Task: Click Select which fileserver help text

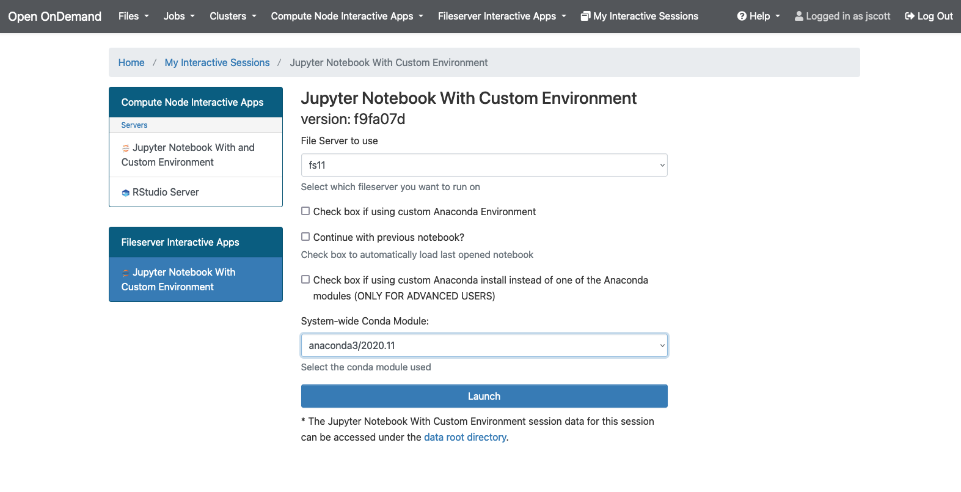Action: point(390,187)
